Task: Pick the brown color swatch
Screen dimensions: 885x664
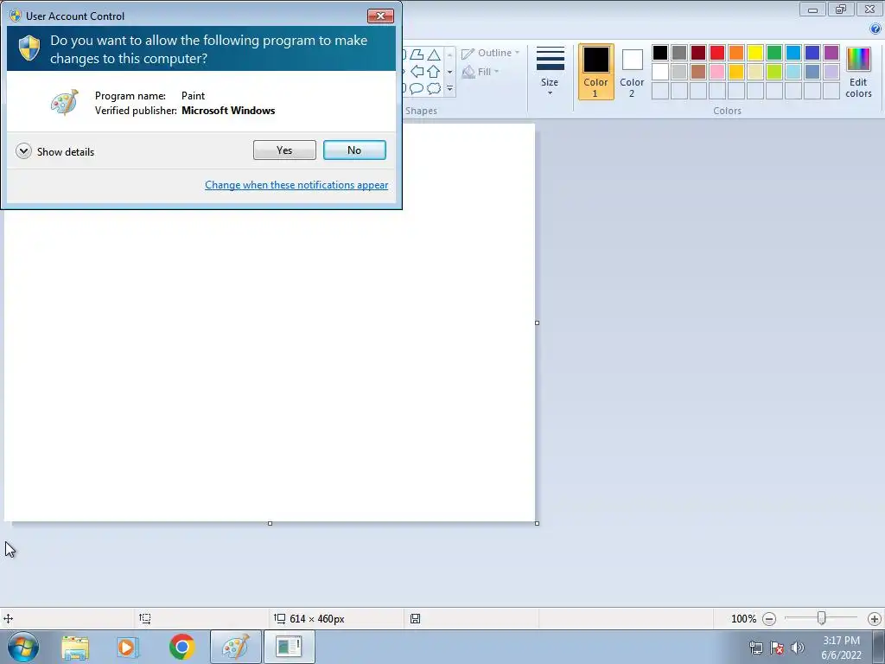Action: click(x=698, y=72)
